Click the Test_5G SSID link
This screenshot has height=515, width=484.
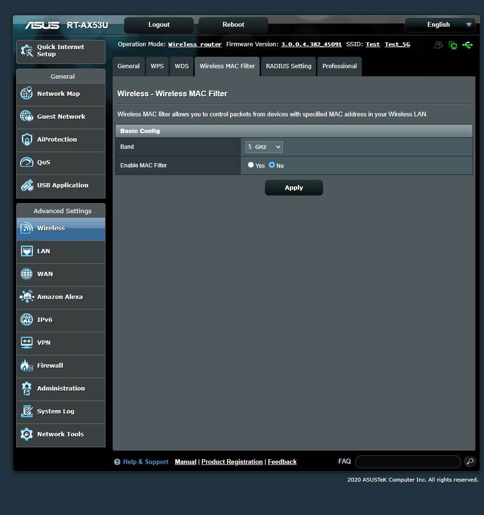(x=398, y=44)
